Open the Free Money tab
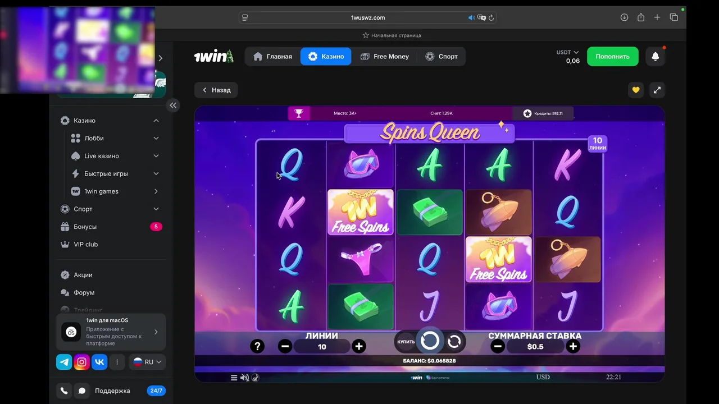Viewport: 719px width, 404px height. point(385,57)
